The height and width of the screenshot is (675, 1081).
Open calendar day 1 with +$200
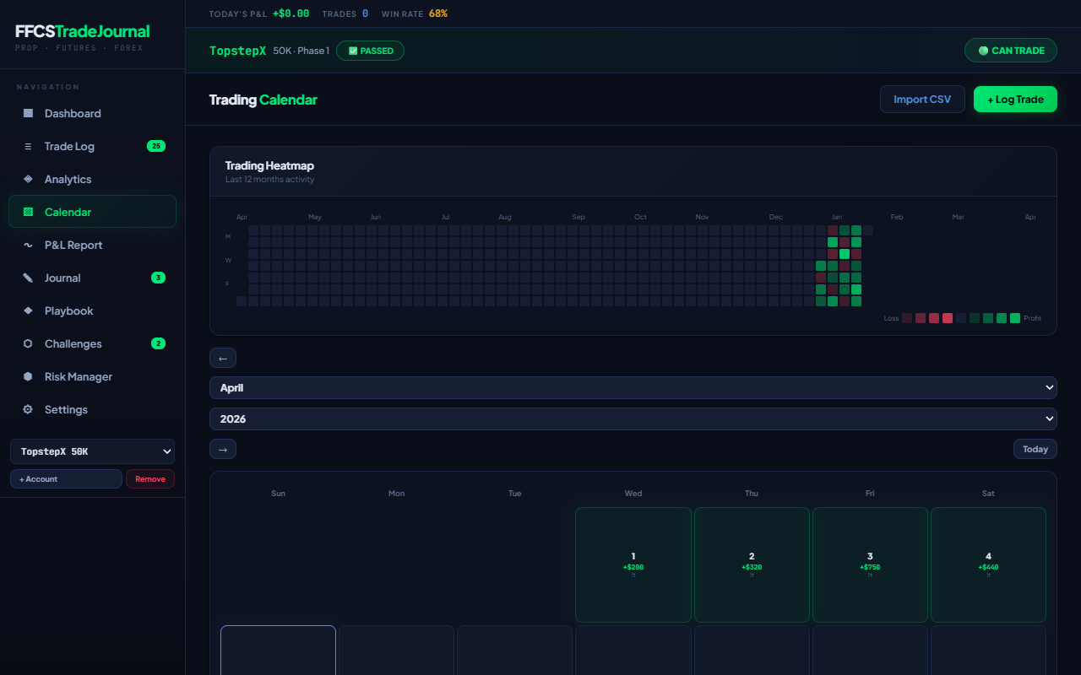point(633,564)
